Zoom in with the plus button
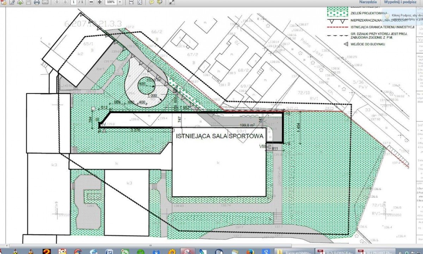This screenshot has width=423, height=254. (x=100, y=2)
